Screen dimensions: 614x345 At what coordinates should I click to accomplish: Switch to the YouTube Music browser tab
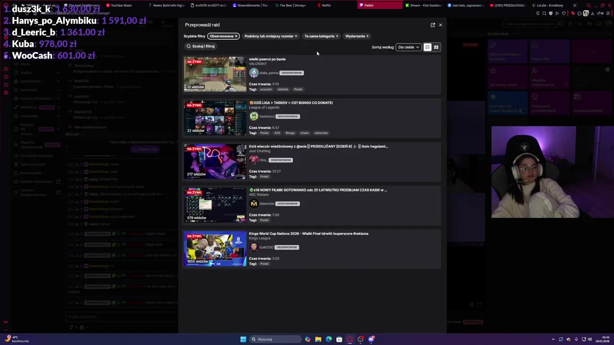[x=122, y=5]
